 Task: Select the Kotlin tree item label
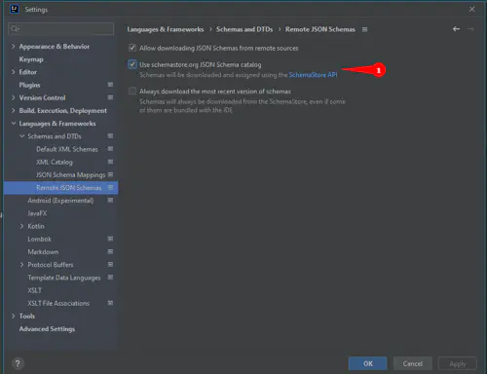click(36, 226)
